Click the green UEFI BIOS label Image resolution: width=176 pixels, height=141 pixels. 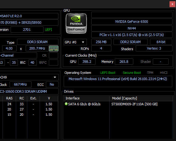tap(49, 30)
